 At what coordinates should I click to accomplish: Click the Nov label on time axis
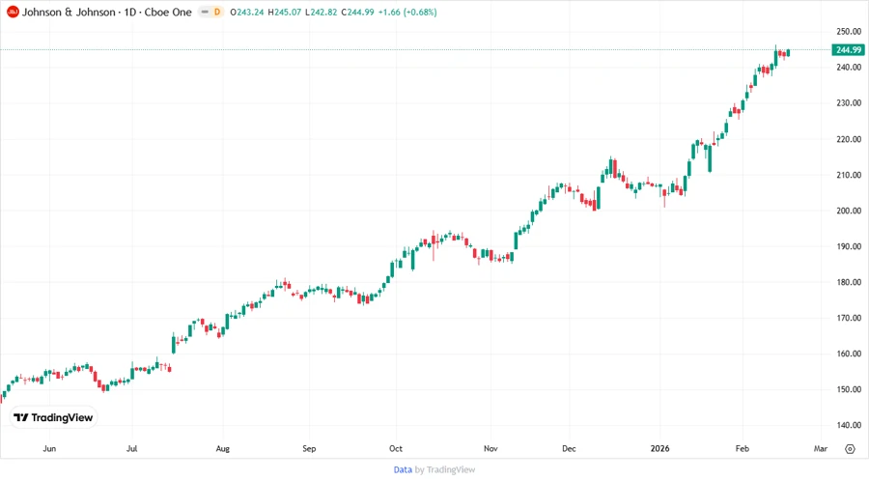pyautogui.click(x=491, y=448)
